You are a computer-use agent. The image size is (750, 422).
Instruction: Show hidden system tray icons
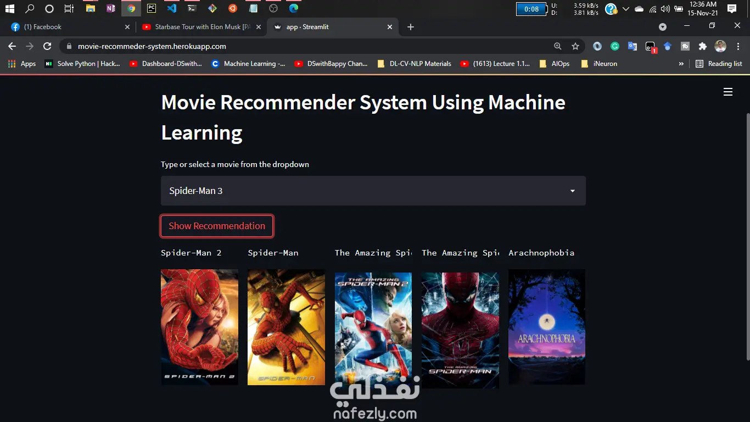(625, 9)
